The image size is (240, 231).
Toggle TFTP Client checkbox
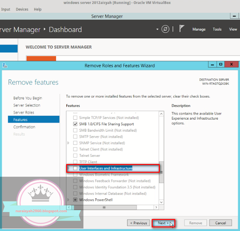[75, 162]
